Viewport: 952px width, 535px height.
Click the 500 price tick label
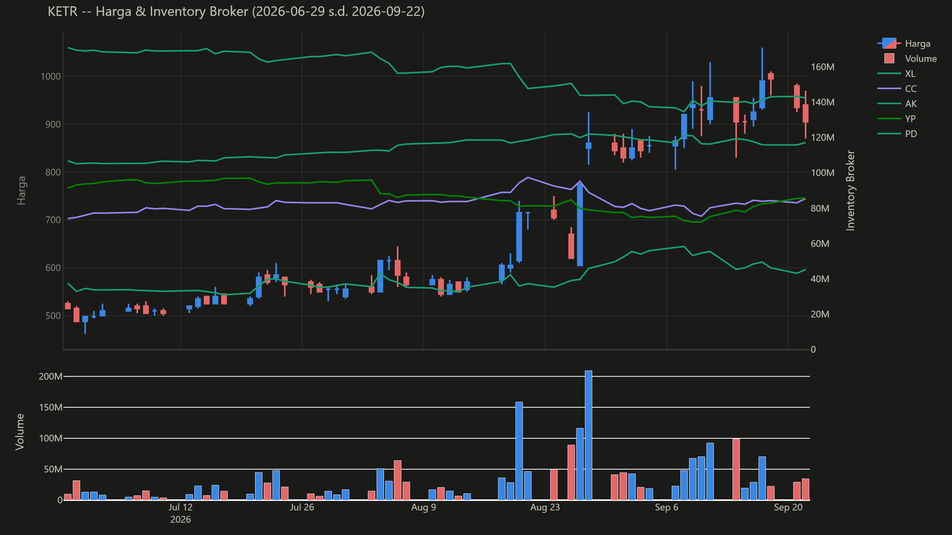[53, 316]
